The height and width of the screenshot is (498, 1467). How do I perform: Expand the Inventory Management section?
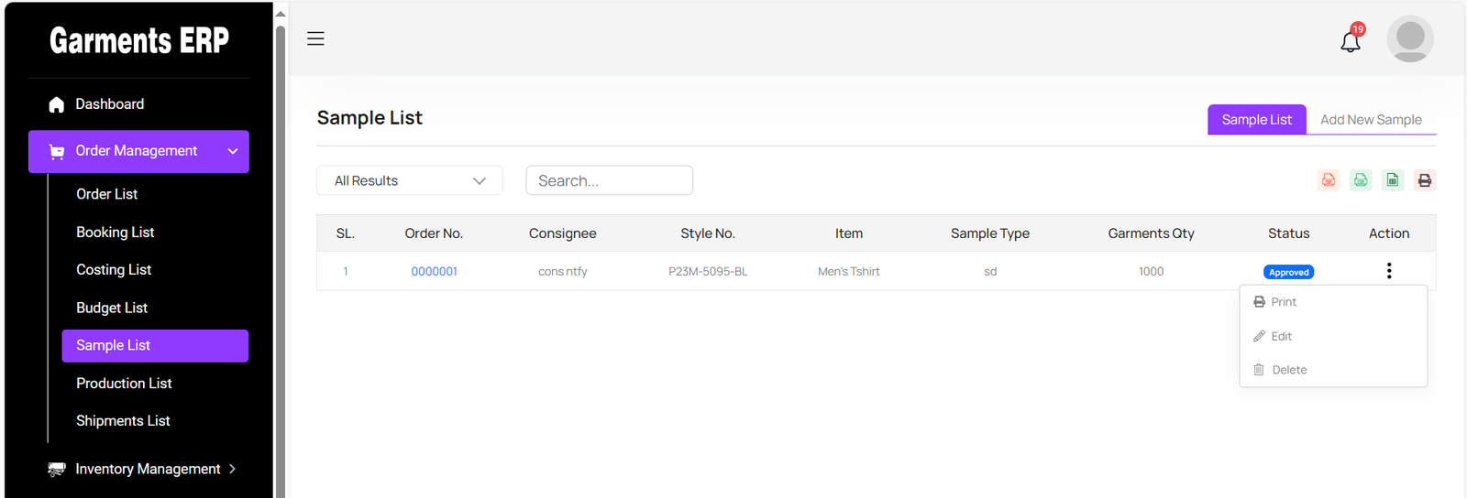pos(142,469)
